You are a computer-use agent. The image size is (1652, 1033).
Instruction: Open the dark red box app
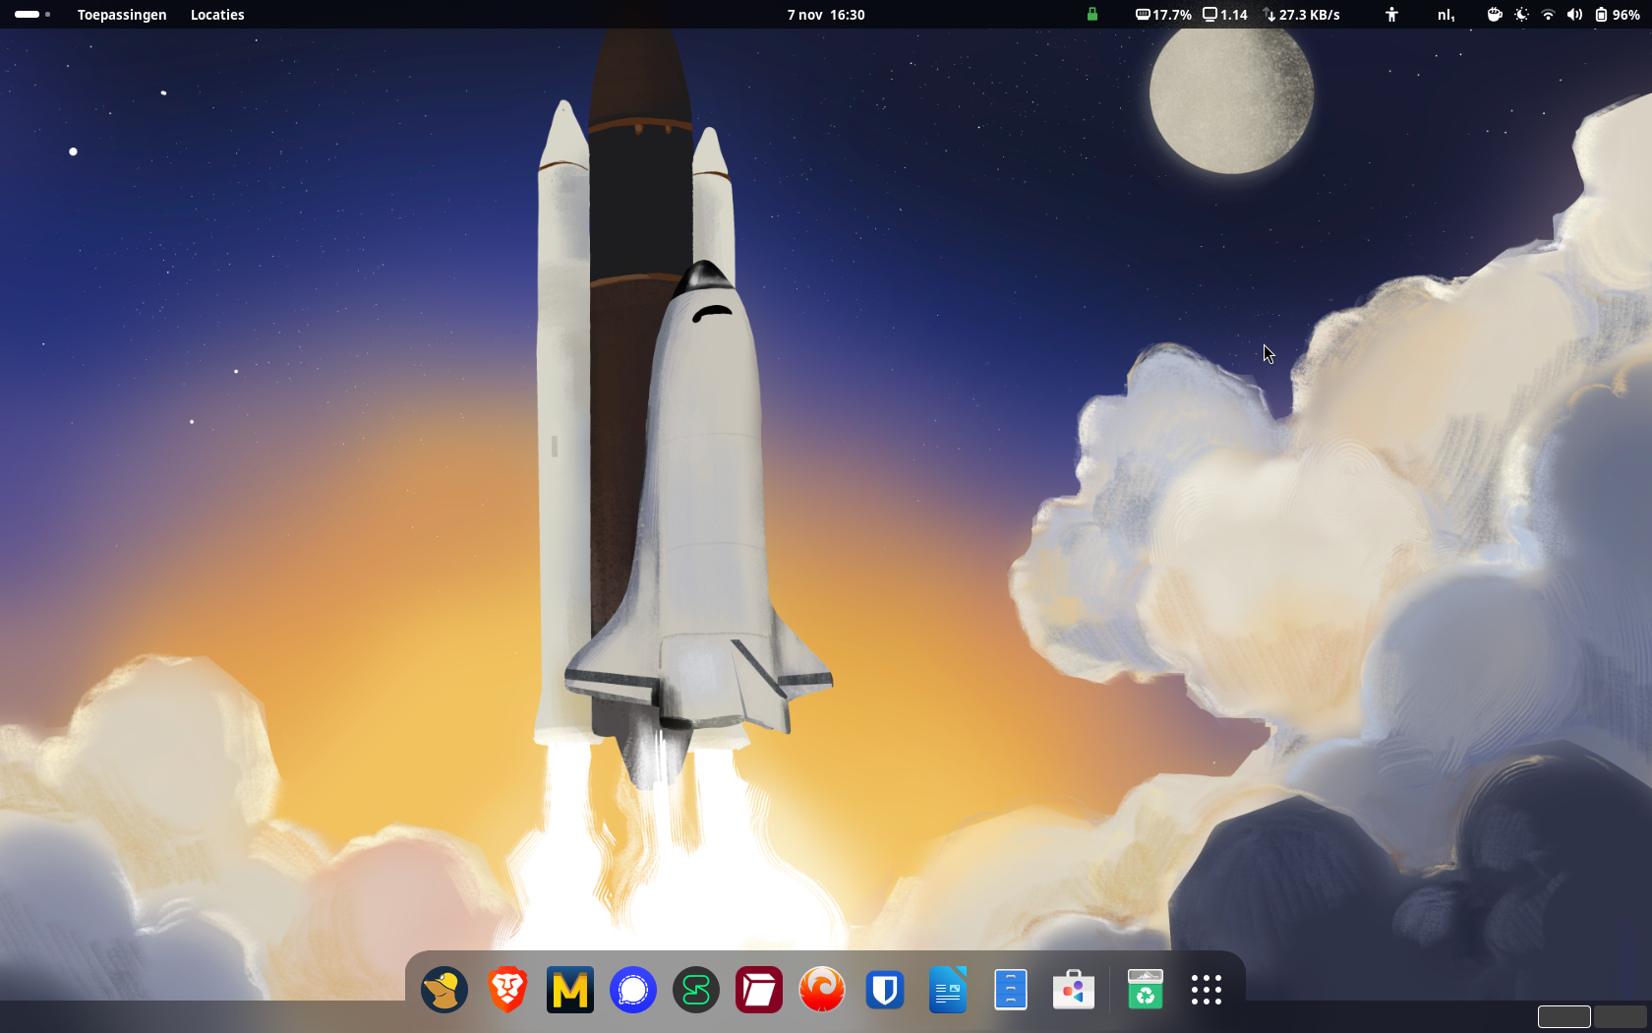pyautogui.click(x=759, y=990)
